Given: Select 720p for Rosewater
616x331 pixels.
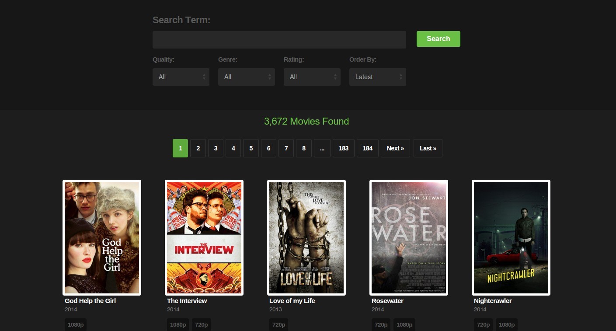Looking at the screenshot, I should pyautogui.click(x=381, y=324).
